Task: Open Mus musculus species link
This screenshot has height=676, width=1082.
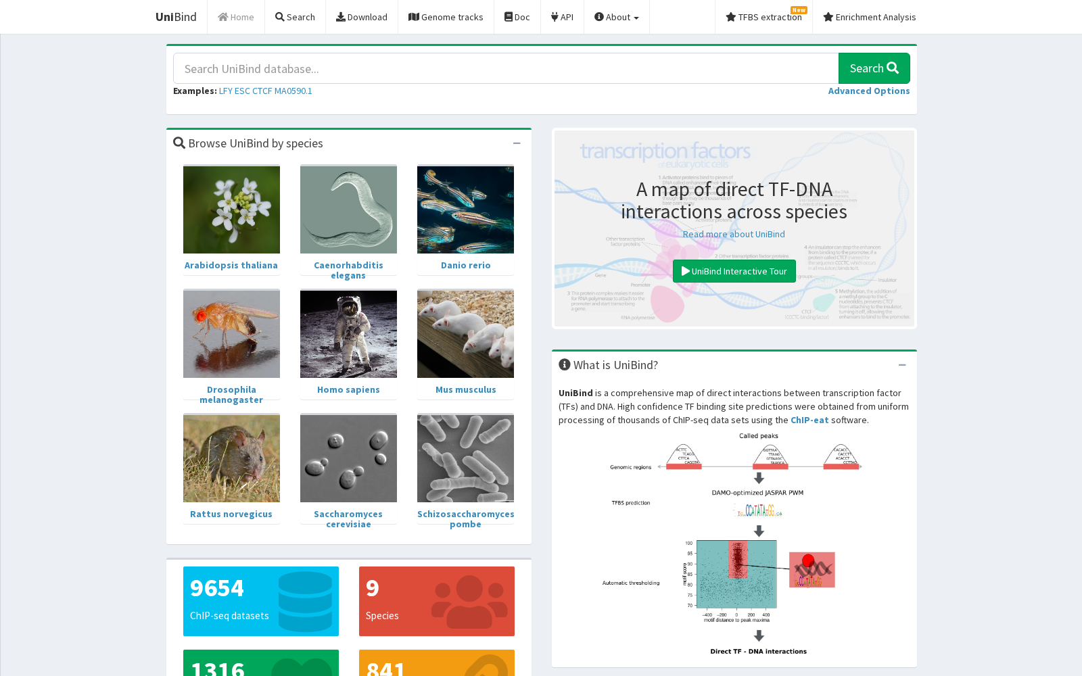Action: [x=465, y=389]
